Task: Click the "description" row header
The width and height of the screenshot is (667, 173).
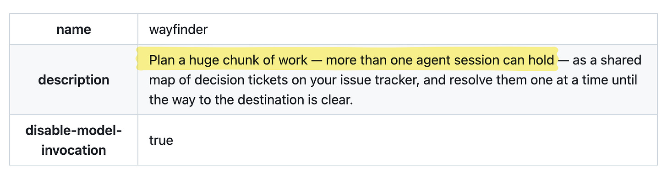Action: coord(74,80)
